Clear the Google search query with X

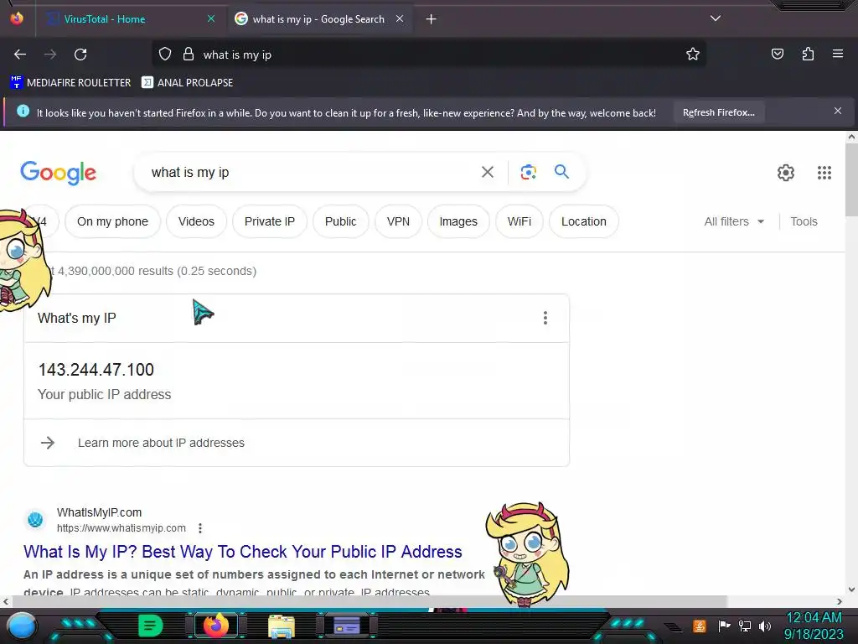tap(487, 172)
